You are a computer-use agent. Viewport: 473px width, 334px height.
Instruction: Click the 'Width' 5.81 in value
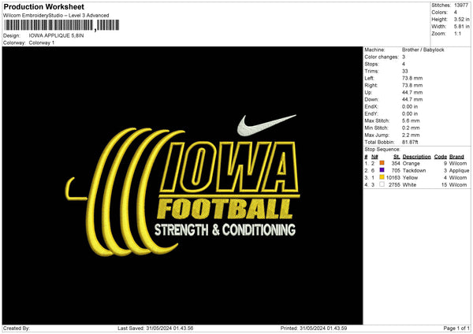461,27
